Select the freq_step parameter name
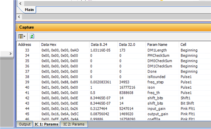Image resolution: width=211 pixels, height=129 pixels. pos(156,82)
